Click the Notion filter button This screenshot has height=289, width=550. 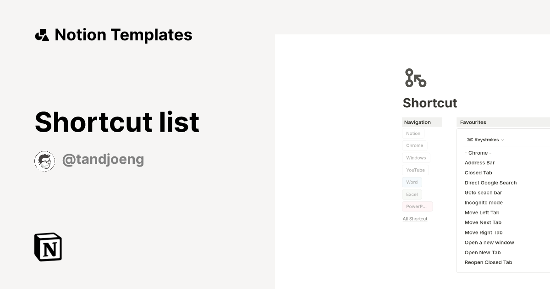(x=412, y=133)
